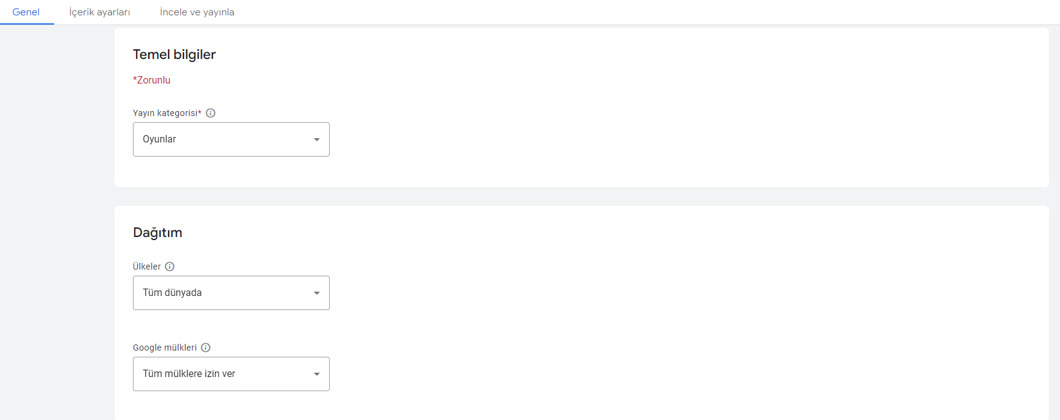
Task: Click arrow icon in Tüm mülklere izin ver
Action: coord(317,374)
